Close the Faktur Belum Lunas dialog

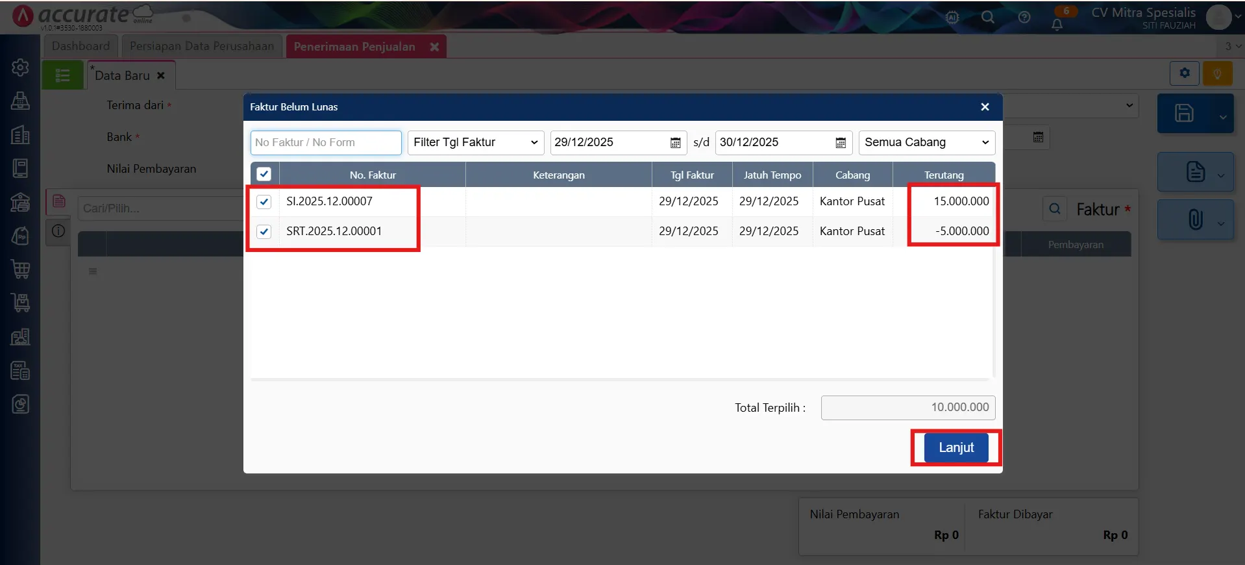click(985, 107)
